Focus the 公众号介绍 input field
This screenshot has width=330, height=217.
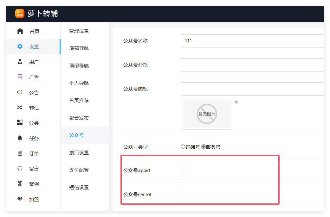click(x=252, y=65)
